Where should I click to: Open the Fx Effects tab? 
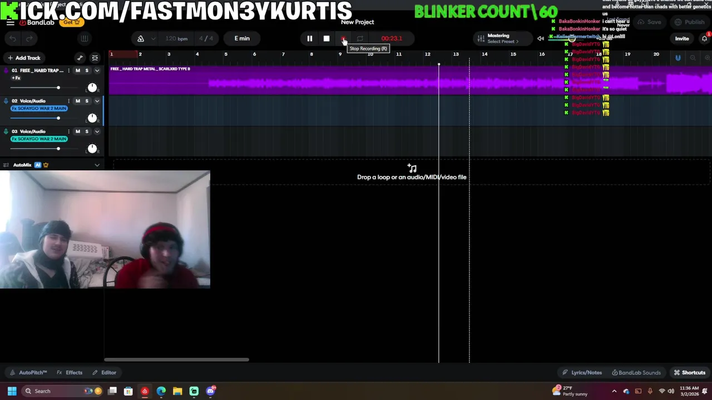tap(70, 373)
